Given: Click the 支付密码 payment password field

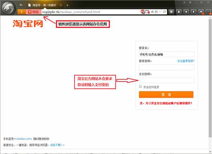Looking at the screenshot, I should click(166, 80).
